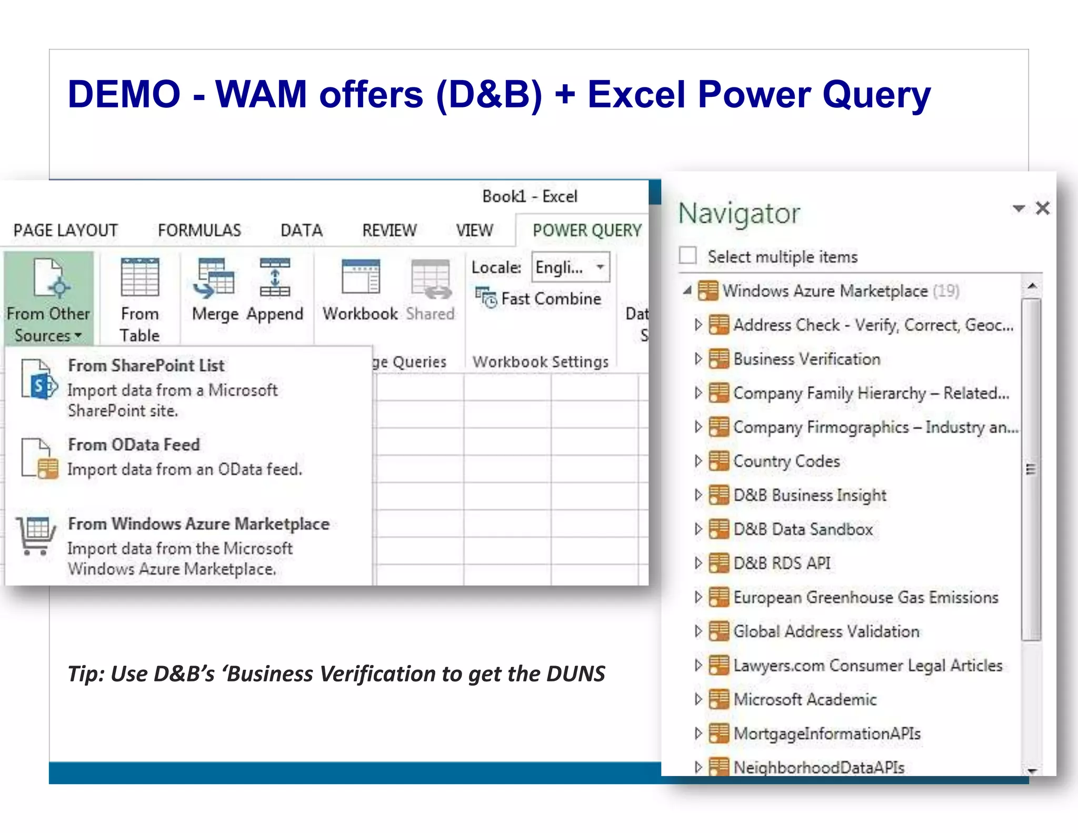Expand the Business Verification node
This screenshot has height=833, width=1078.
(x=698, y=359)
